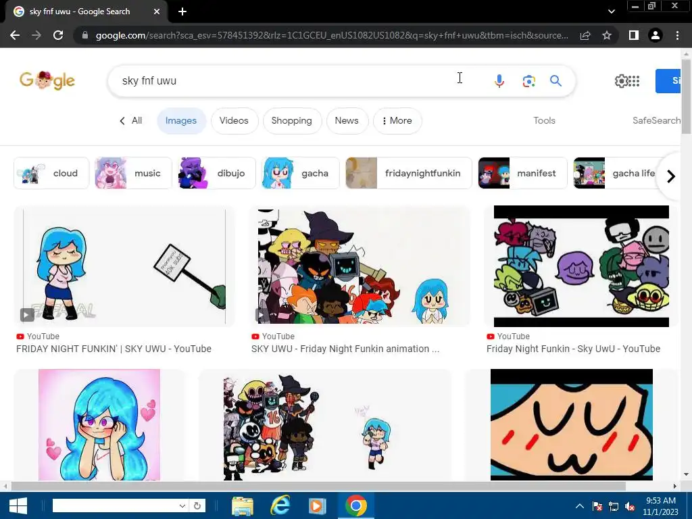Open the media player taskbar icon
The width and height of the screenshot is (692, 519).
tap(316, 505)
